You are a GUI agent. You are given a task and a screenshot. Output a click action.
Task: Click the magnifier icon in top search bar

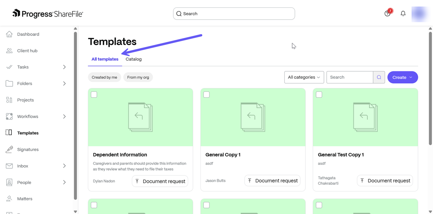pyautogui.click(x=179, y=13)
